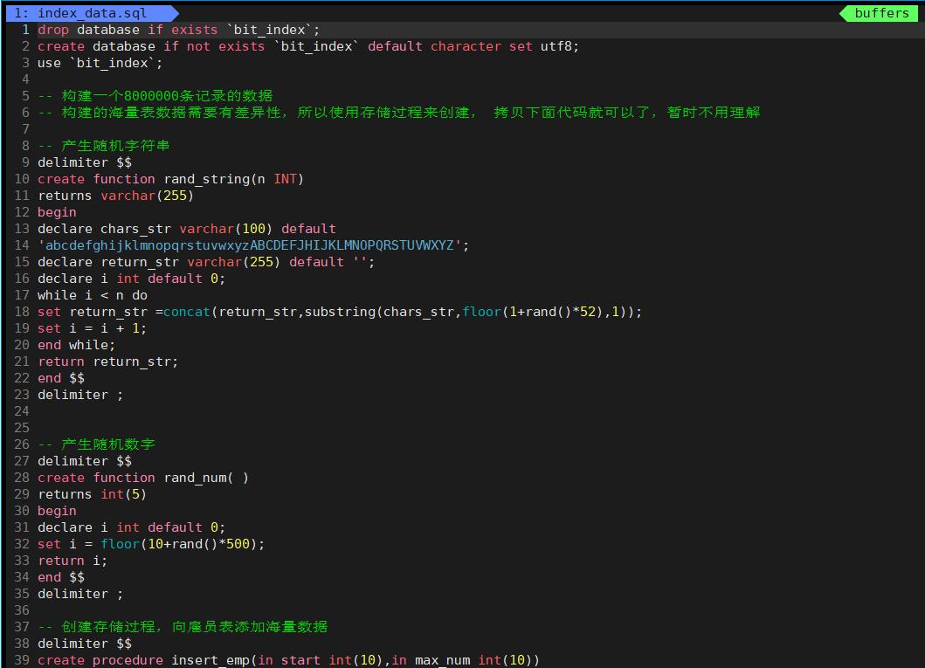925x668 pixels.
Task: Click the 'use `bit_index`' statement
Action: (100, 63)
